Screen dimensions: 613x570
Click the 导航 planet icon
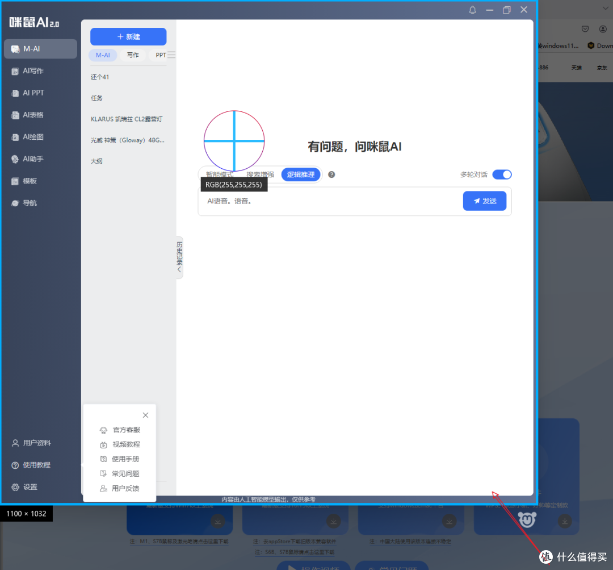[x=15, y=203]
